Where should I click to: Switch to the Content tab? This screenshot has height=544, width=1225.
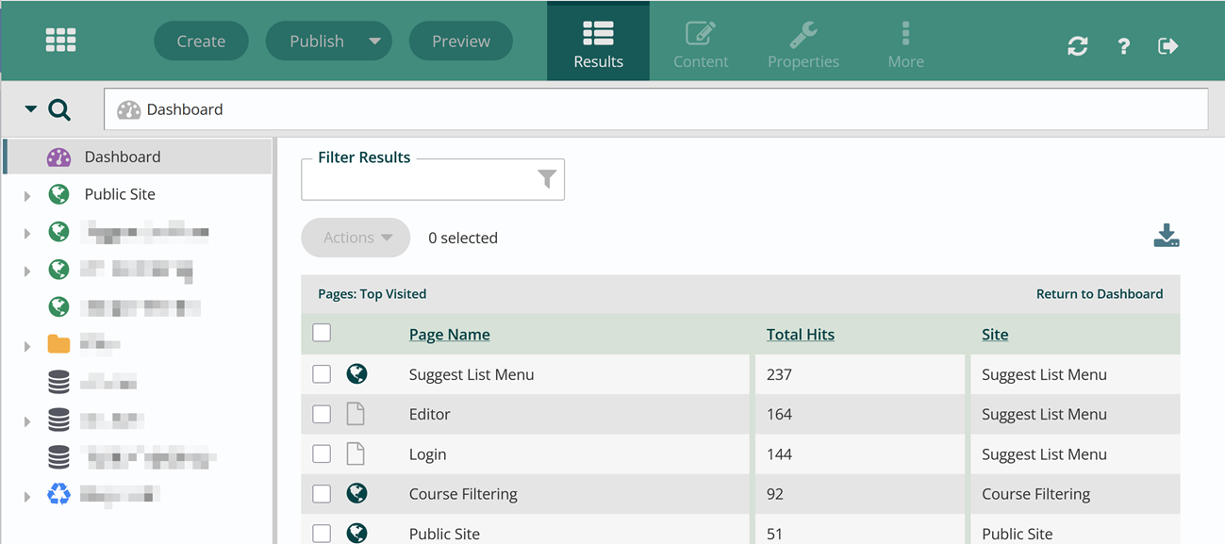[x=701, y=41]
